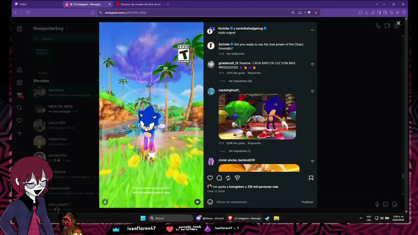Open the browser hamburger menu

(404, 12)
